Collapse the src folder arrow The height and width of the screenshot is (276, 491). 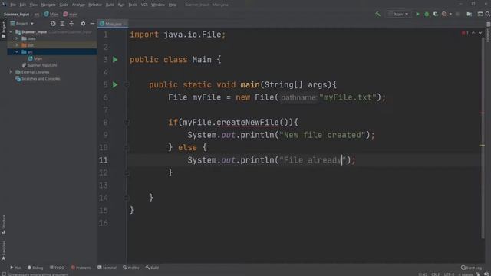point(17,51)
